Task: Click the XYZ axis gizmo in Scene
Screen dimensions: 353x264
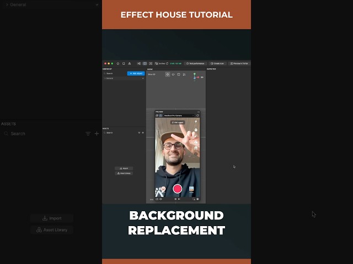Action: 196,76
